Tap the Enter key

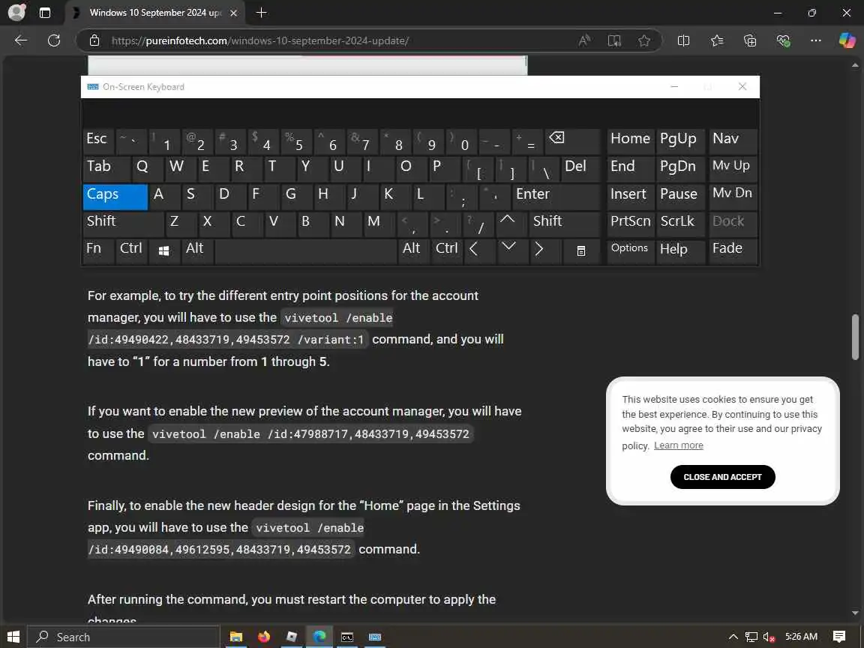coord(556,196)
